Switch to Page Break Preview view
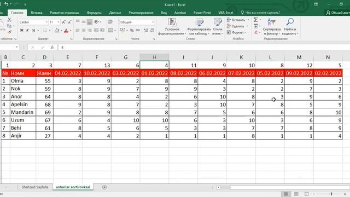The image size is (350, 197). coord(306,194)
